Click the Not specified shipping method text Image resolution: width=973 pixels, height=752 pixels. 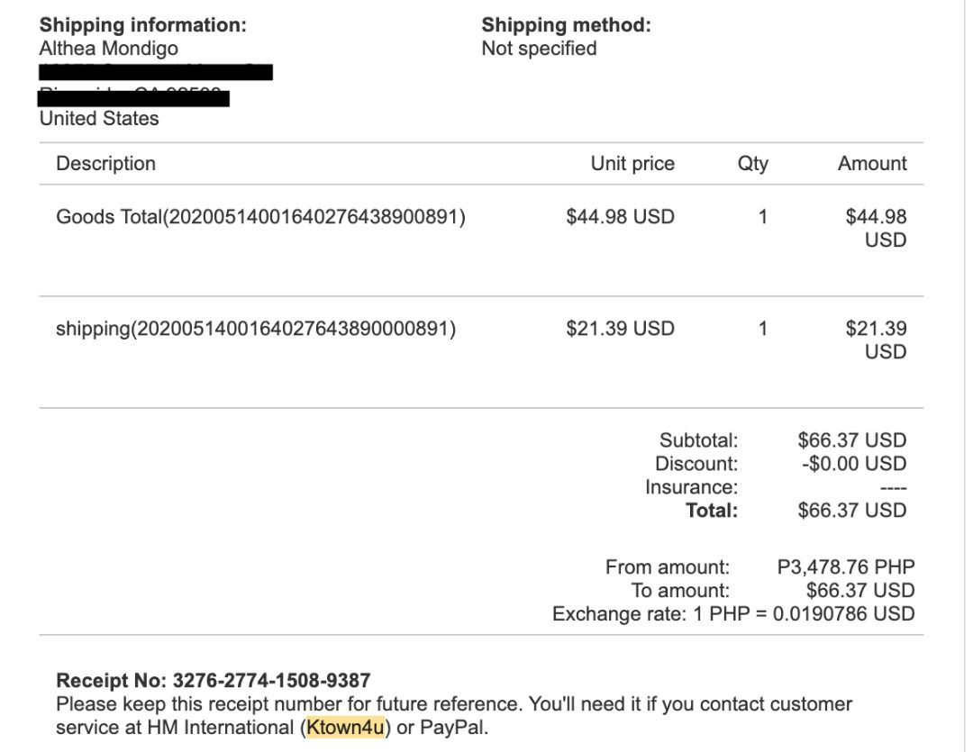(x=539, y=49)
